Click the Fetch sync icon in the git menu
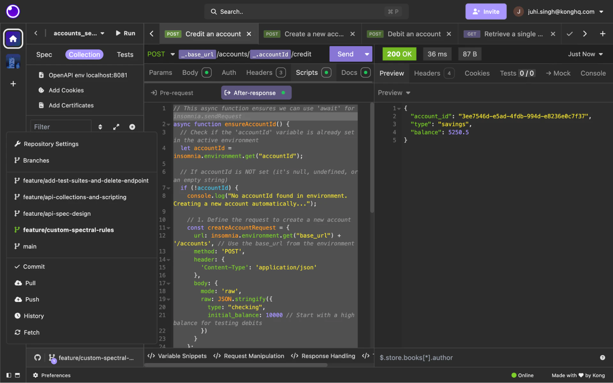The width and height of the screenshot is (613, 383). click(17, 332)
